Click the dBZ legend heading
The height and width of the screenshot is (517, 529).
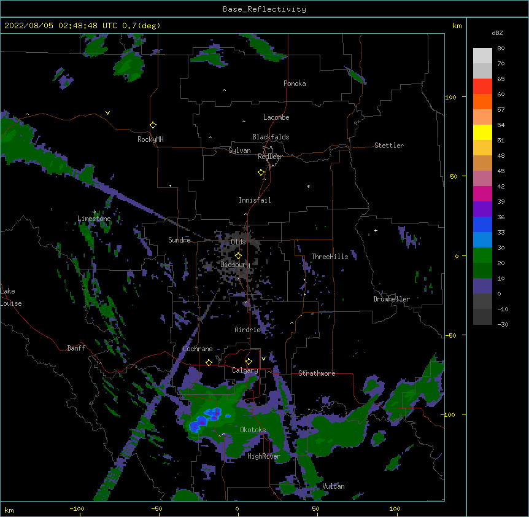tap(497, 33)
